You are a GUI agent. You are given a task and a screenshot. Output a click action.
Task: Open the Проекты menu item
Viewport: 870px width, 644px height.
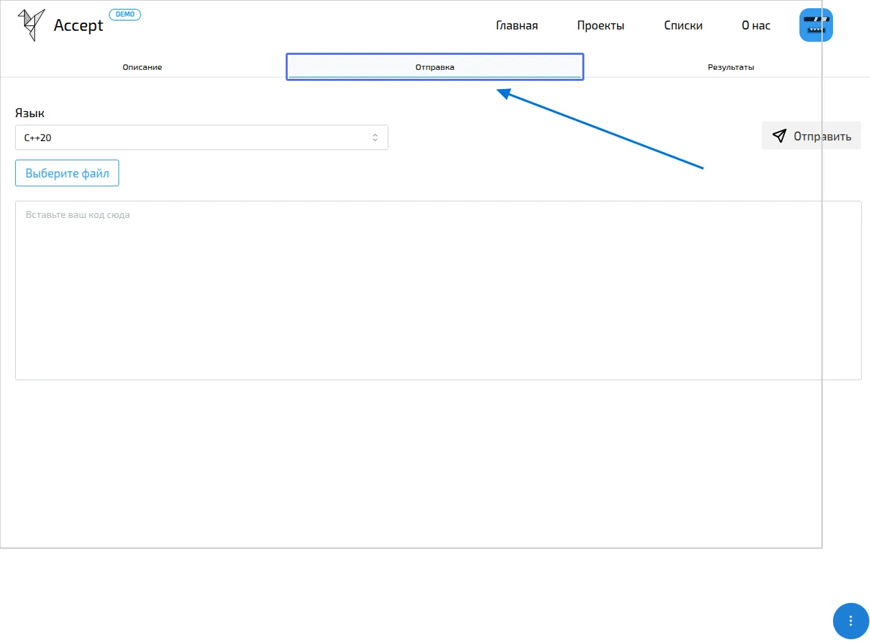(600, 26)
